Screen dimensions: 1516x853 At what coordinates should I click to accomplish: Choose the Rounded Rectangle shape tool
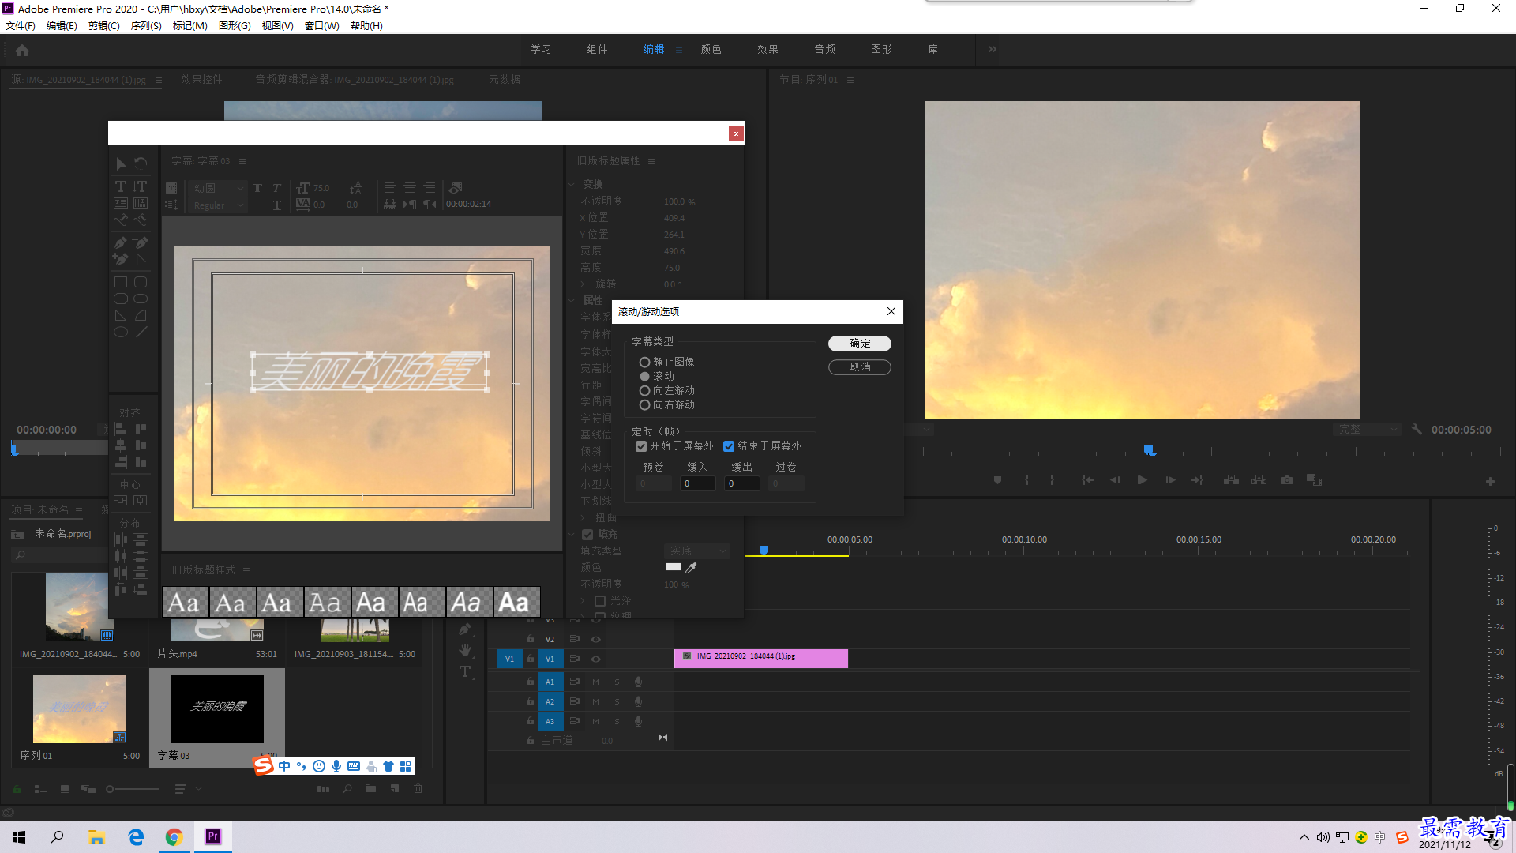pos(141,282)
